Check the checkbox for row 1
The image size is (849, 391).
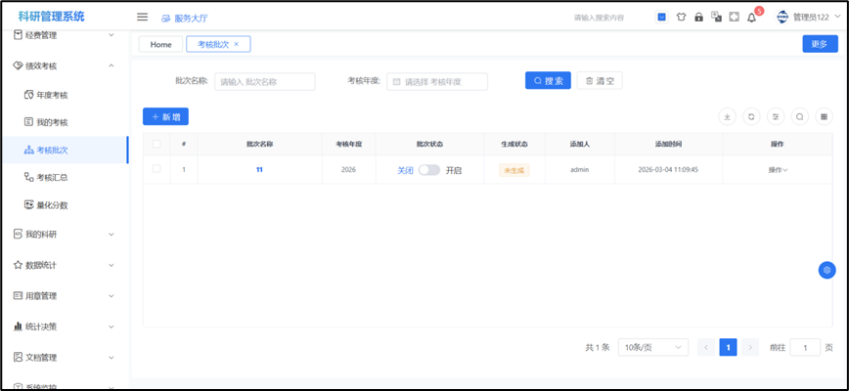[156, 169]
